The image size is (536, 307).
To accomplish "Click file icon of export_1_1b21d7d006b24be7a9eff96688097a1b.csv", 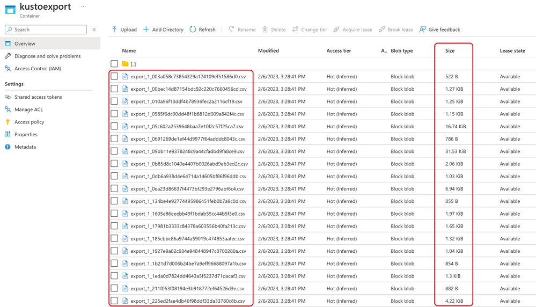I will pyautogui.click(x=125, y=264).
